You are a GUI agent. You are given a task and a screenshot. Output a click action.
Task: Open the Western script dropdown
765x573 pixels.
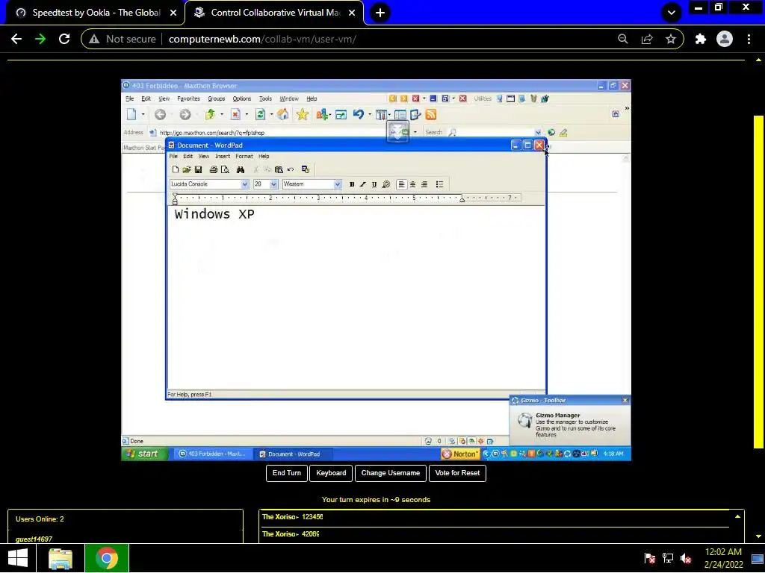pyautogui.click(x=337, y=184)
